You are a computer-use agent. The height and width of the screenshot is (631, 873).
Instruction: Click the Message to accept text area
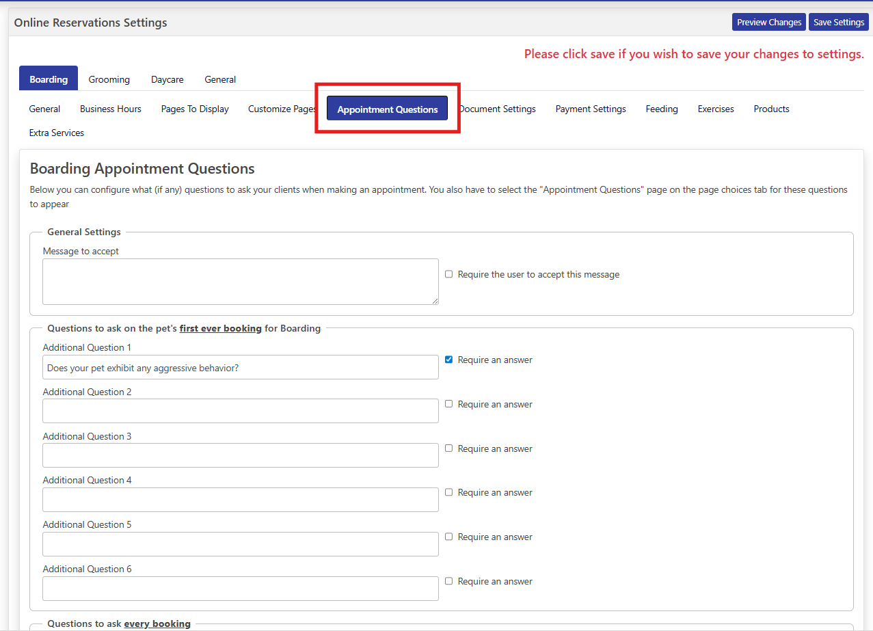point(240,281)
